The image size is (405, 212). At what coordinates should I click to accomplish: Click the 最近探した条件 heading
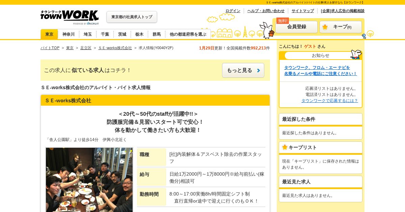[299, 119]
